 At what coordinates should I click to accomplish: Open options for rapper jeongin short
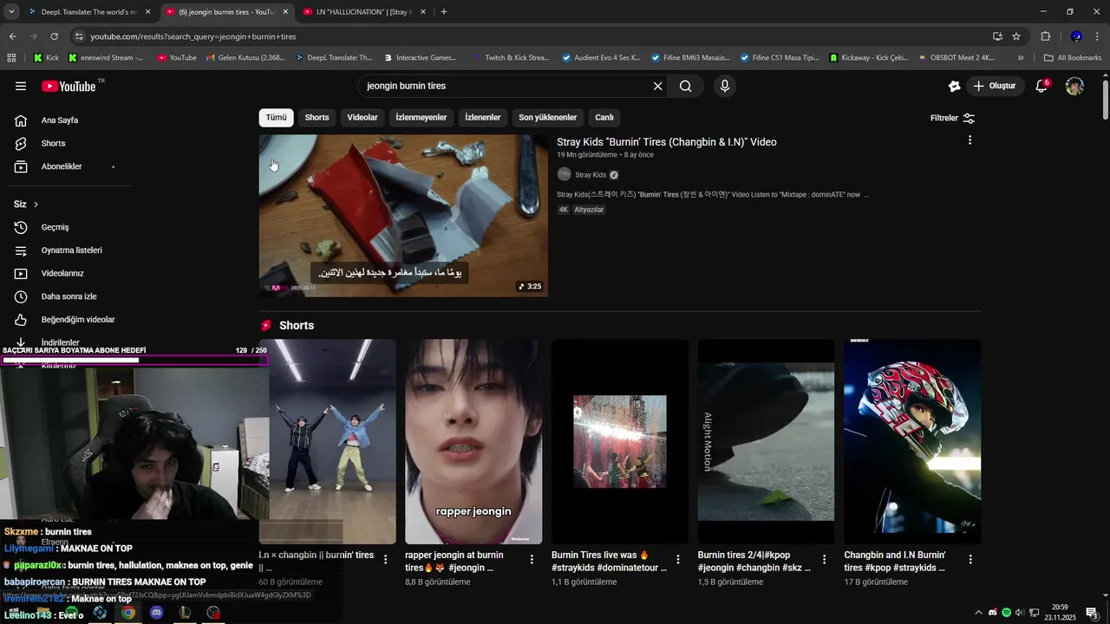point(532,560)
